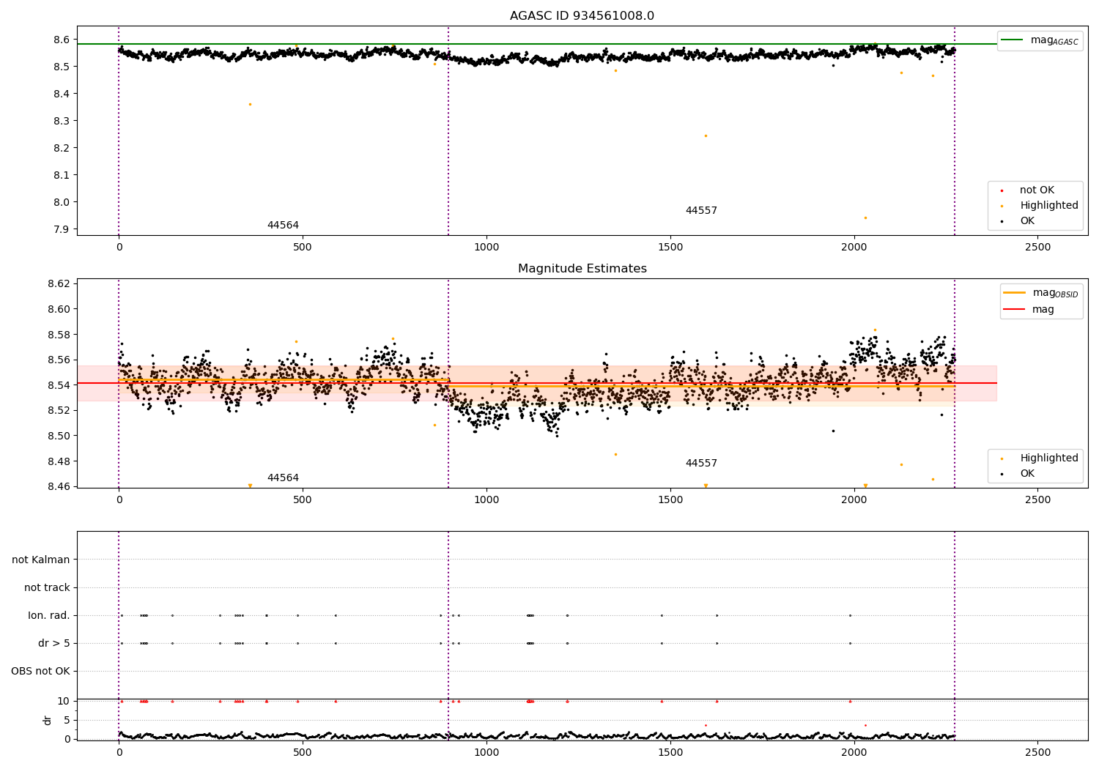This screenshot has width=1099, height=769.
Task: Select "OK" in the top plot legend
Action: (x=1027, y=220)
